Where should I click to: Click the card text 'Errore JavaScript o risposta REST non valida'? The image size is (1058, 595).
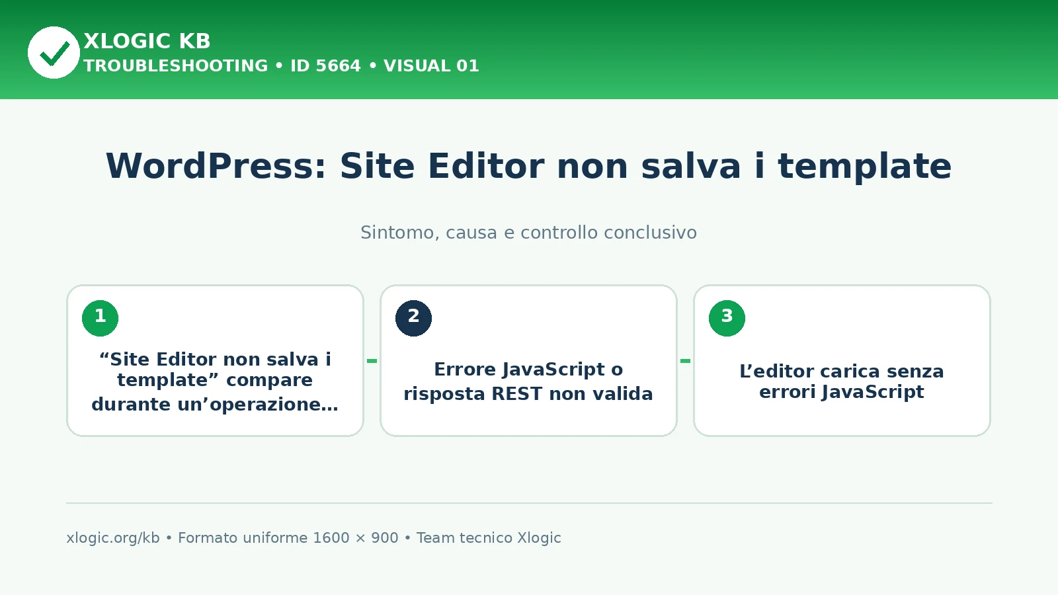tap(528, 381)
